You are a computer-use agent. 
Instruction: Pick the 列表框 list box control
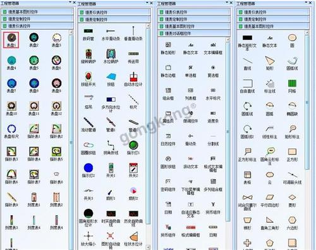190,94
